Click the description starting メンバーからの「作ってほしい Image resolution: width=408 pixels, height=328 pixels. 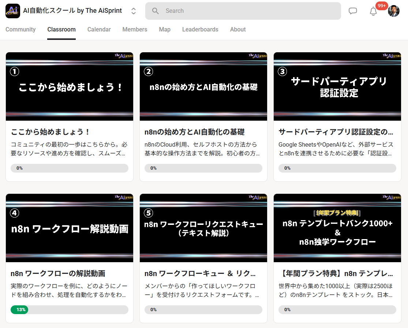click(202, 290)
